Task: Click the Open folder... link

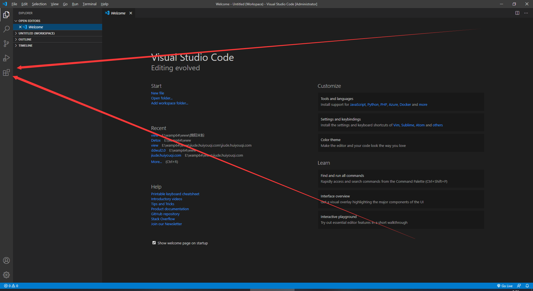Action: pos(162,98)
